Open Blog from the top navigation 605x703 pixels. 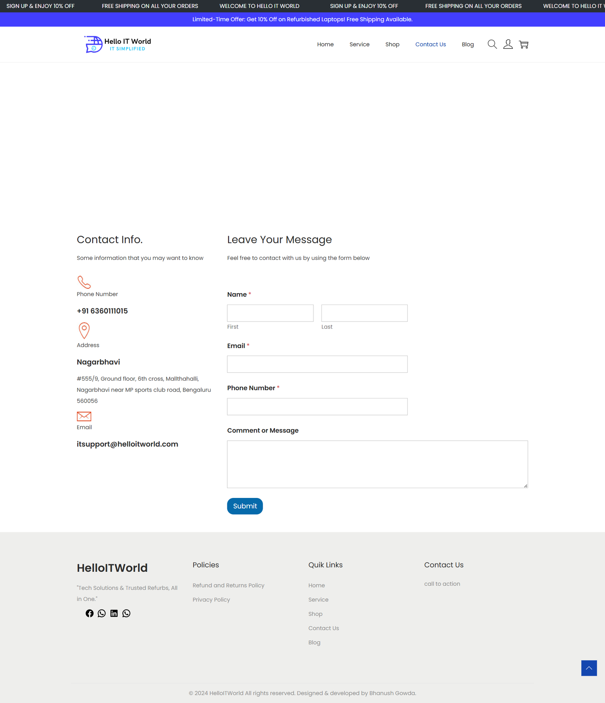(x=467, y=44)
